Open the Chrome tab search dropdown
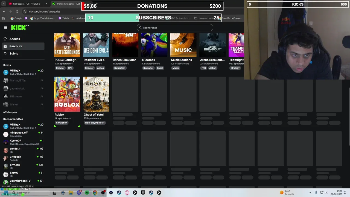Image resolution: width=350 pixels, height=197 pixels. coord(4,4)
